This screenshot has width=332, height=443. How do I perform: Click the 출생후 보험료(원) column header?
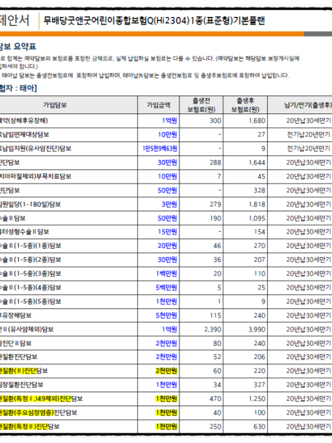(245, 105)
